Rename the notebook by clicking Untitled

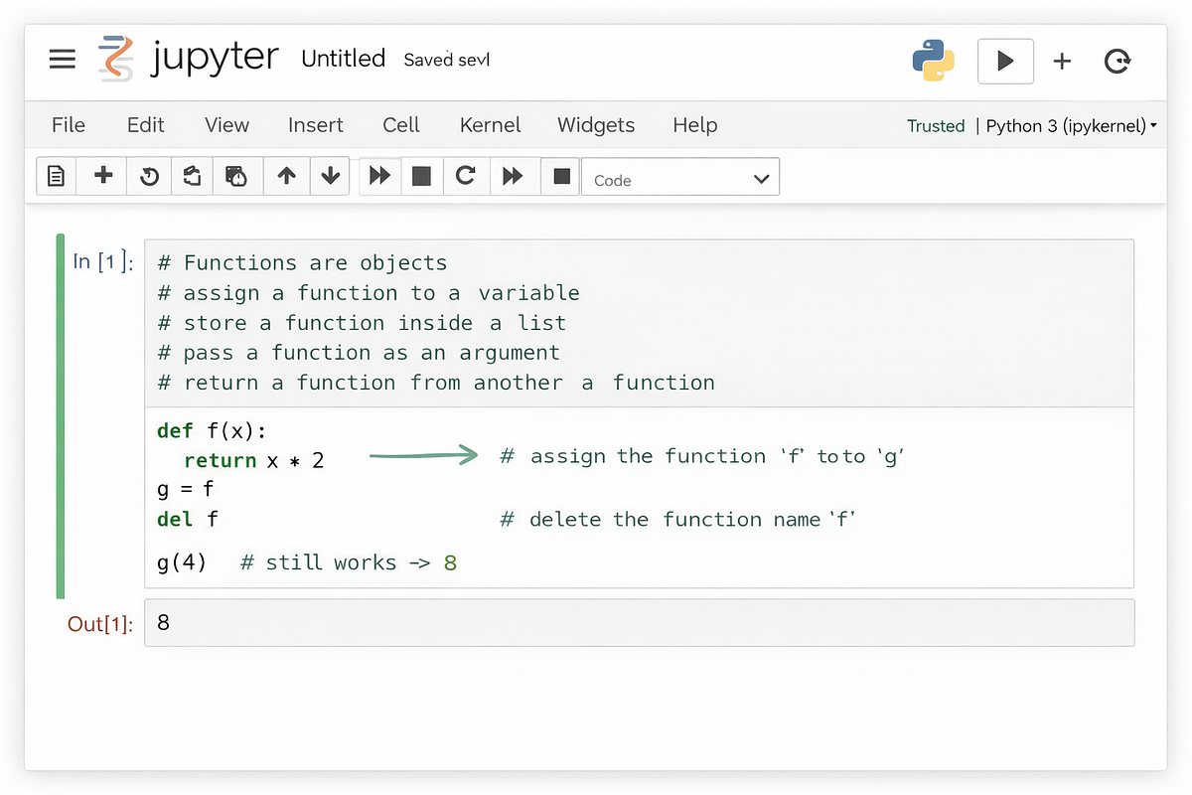click(343, 59)
